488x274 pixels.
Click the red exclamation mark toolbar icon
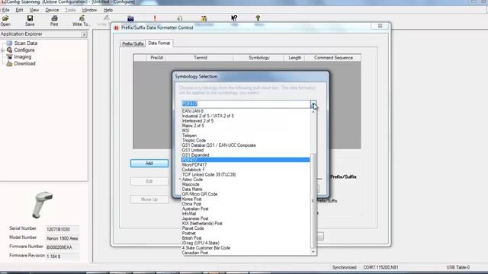[155, 18]
